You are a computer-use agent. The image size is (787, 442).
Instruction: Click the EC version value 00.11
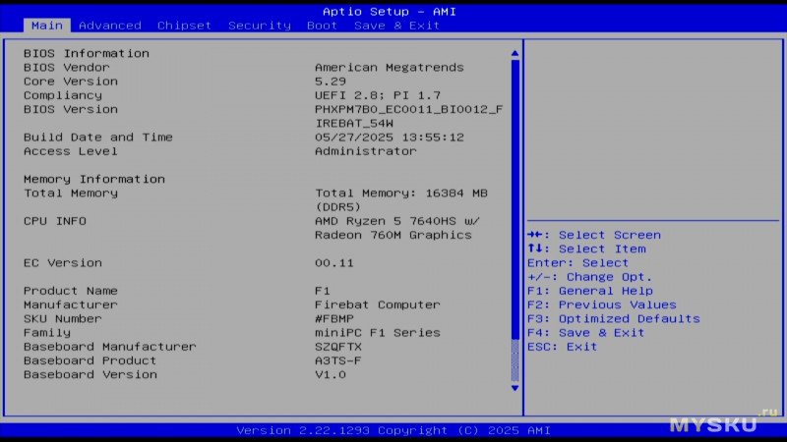[x=334, y=263]
